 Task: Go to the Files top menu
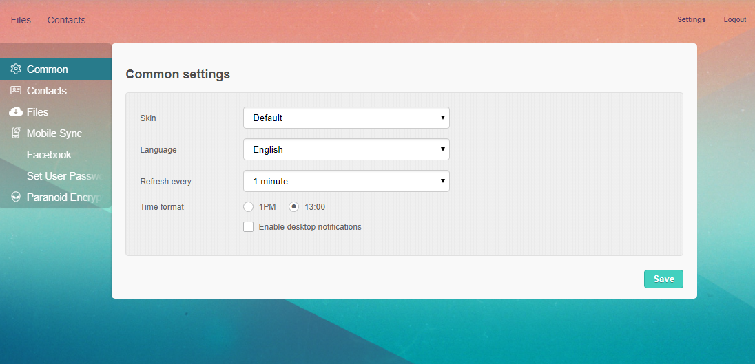(x=21, y=20)
